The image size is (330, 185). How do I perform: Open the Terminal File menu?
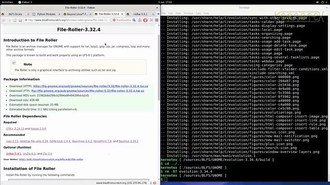(163, 13)
